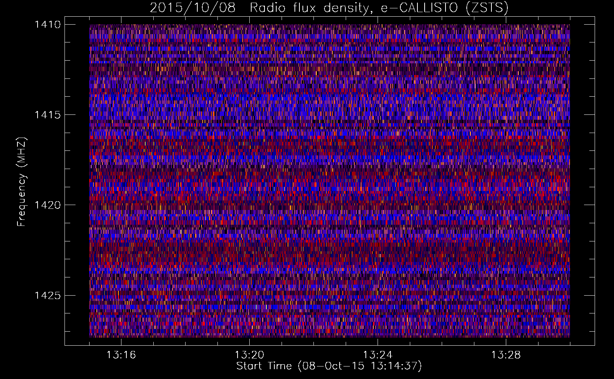
Task: Click the "Start Time (08-Oct-15 13:14:37)" label
Action: click(x=329, y=366)
